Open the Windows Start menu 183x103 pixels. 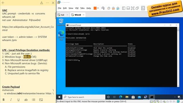click(59, 97)
